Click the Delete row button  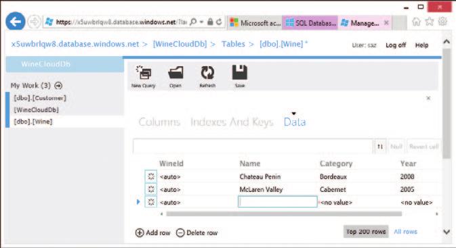(196, 233)
